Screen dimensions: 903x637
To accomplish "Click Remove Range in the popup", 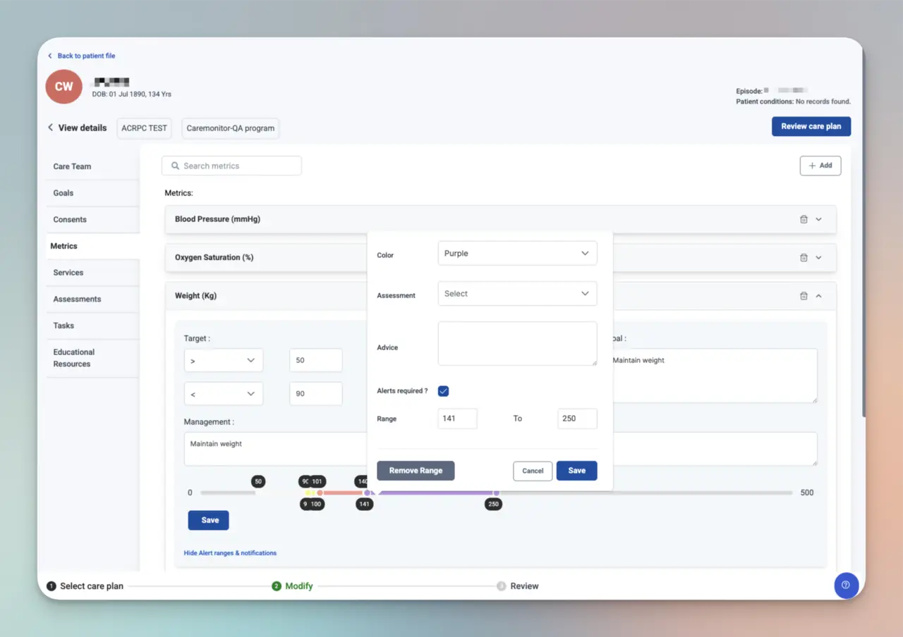I will [416, 471].
